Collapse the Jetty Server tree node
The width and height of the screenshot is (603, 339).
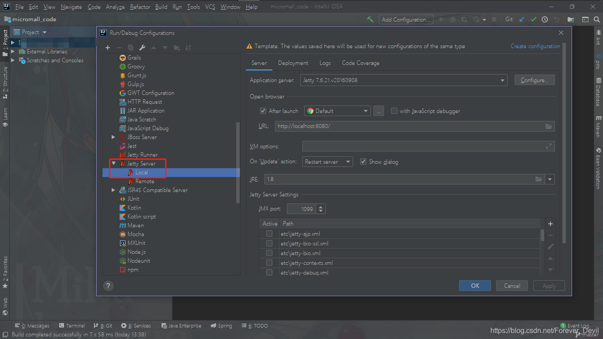click(x=113, y=163)
